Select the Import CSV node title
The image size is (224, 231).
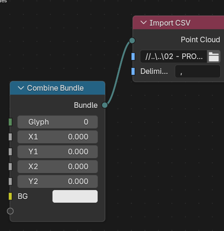pos(170,23)
